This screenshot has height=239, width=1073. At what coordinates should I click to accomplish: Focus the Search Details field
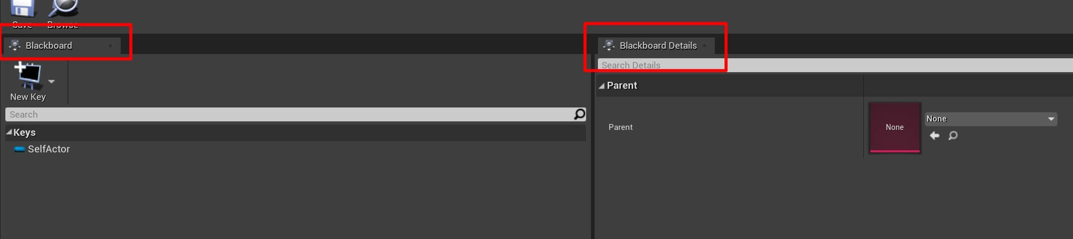pyautogui.click(x=804, y=65)
